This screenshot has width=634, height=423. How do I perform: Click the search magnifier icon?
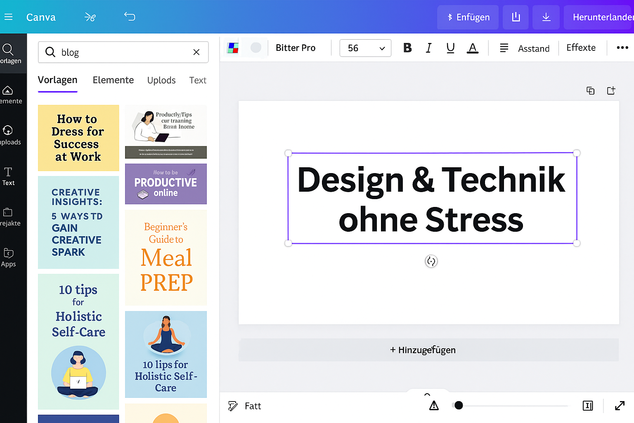tap(50, 52)
